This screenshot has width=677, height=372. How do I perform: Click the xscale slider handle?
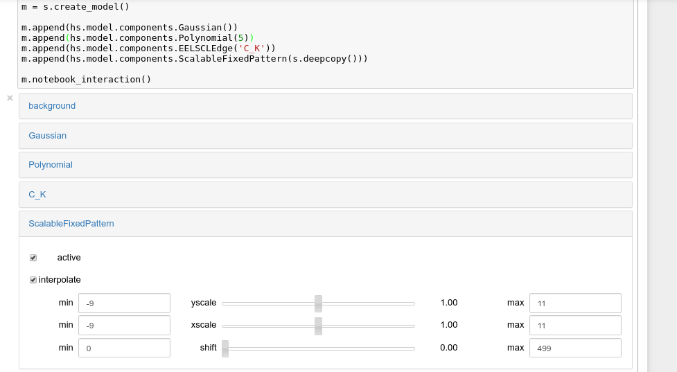tap(318, 326)
